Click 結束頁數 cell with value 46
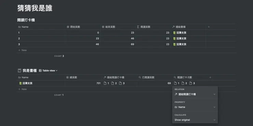This screenshot has height=126, width=253. pos(118,39)
